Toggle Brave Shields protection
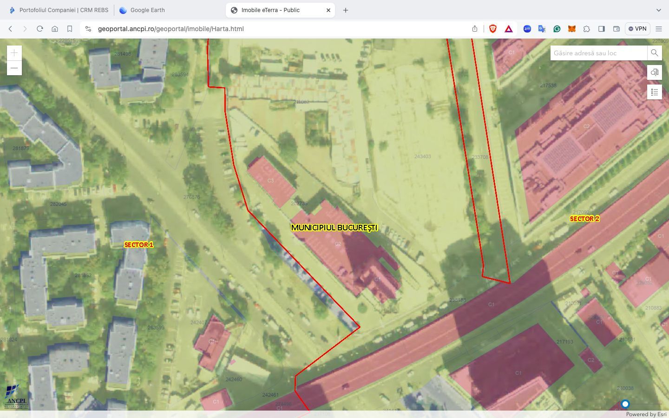Screen dimensions: 669x418 coord(493,29)
